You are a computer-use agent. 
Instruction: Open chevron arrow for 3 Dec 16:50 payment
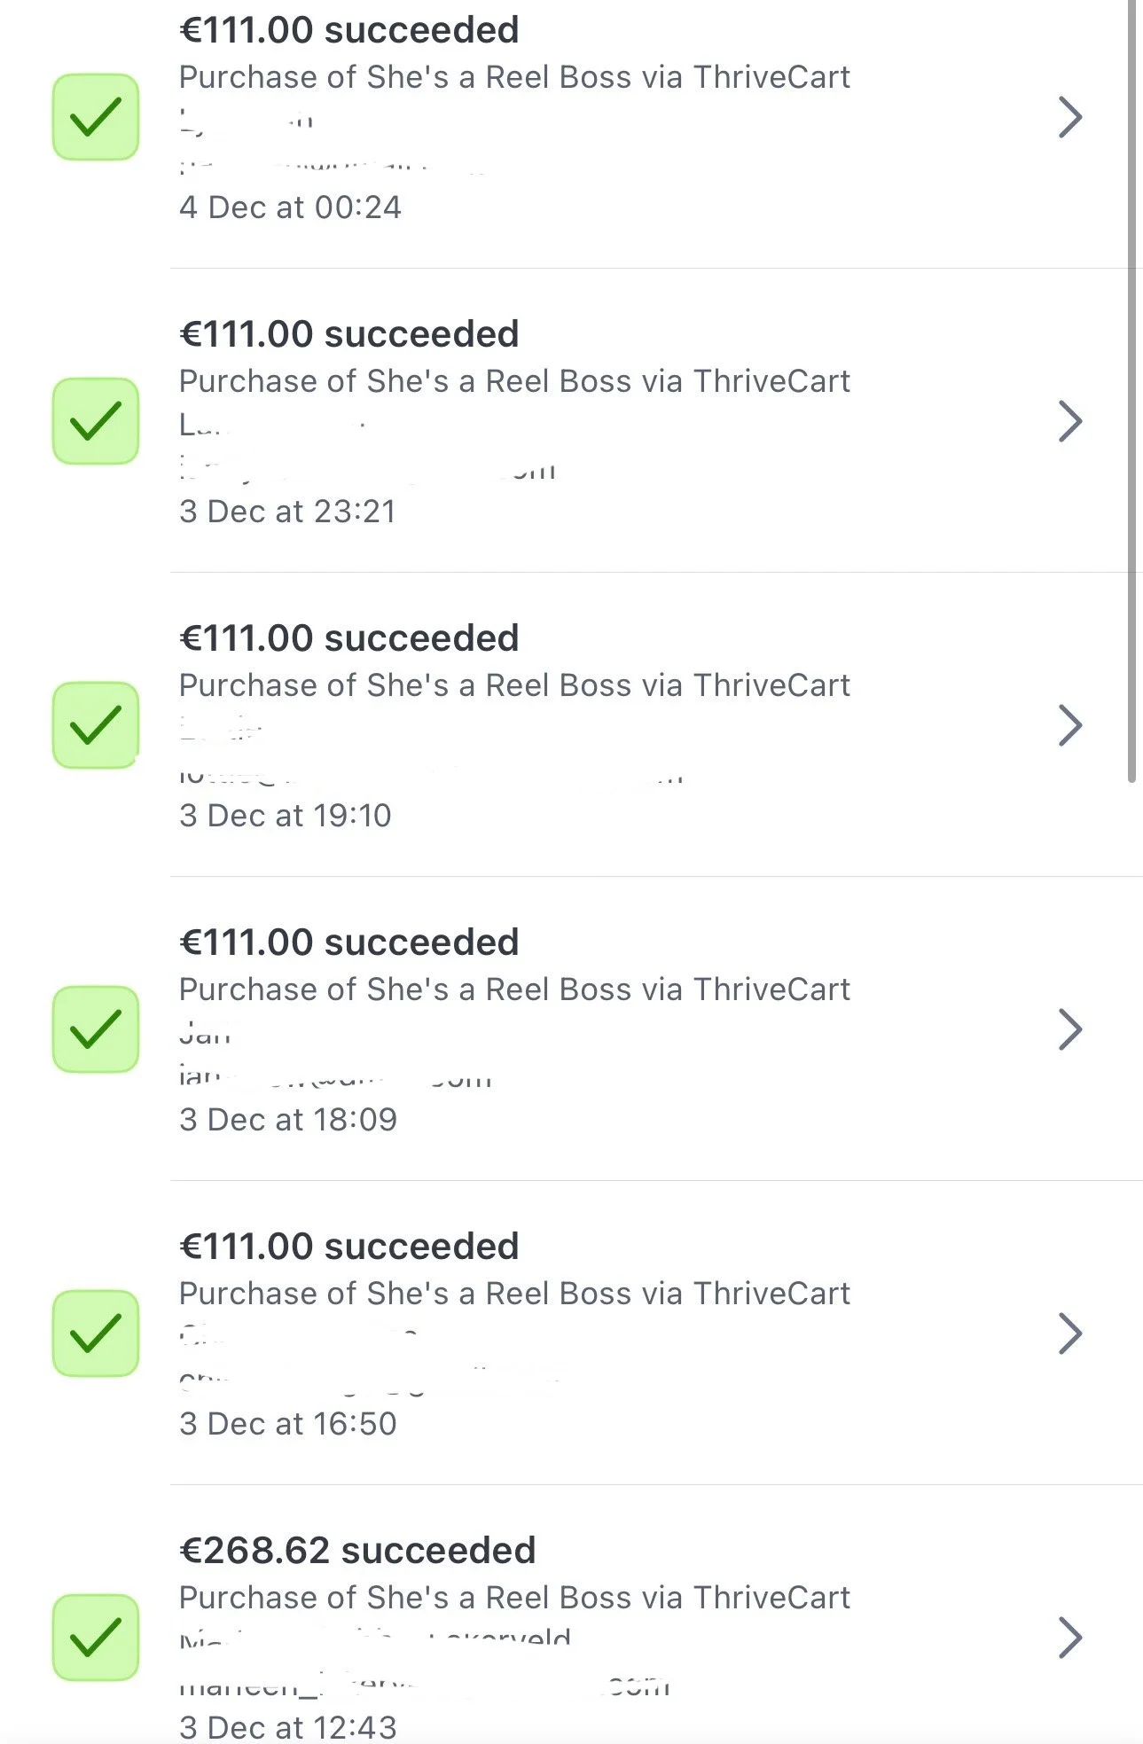coord(1070,1333)
